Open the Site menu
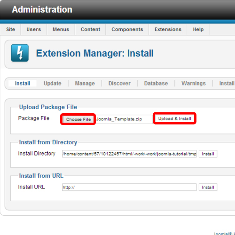 click(x=10, y=29)
